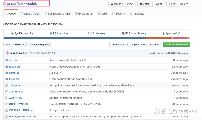The width and height of the screenshot is (202, 120).
Task: Open the Pull requests tab
Action: [x=58, y=14]
